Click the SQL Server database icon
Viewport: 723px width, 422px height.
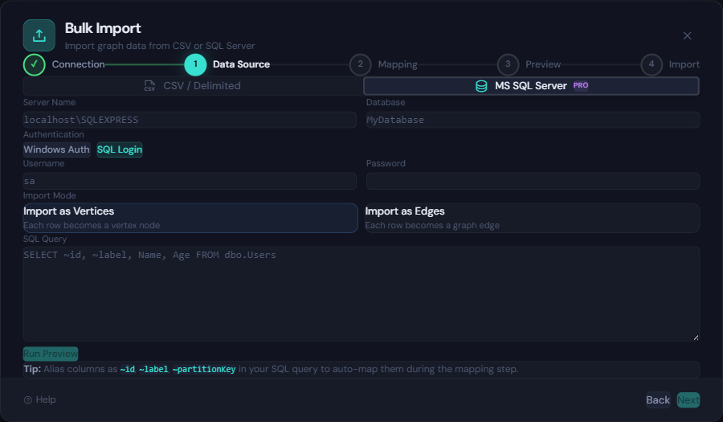click(x=481, y=86)
